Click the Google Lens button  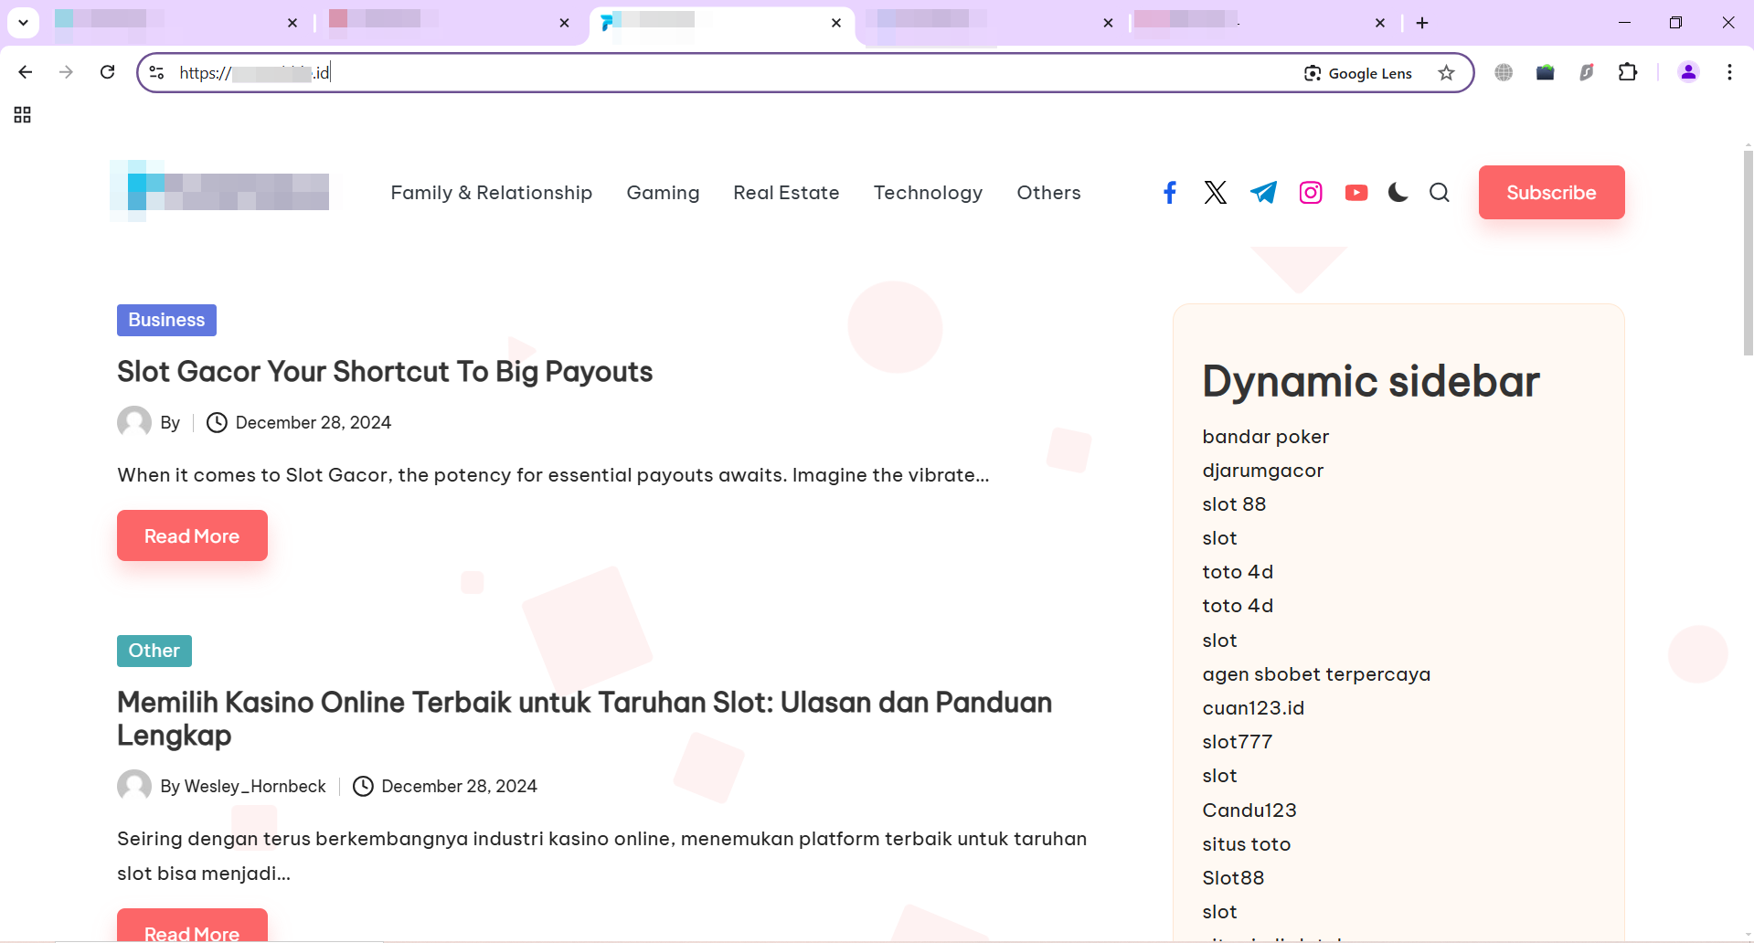point(1357,73)
